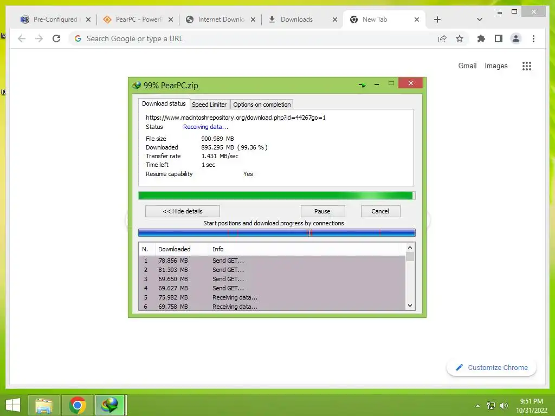Click the share page icon in address bar
This screenshot has width=555, height=416.
442,38
